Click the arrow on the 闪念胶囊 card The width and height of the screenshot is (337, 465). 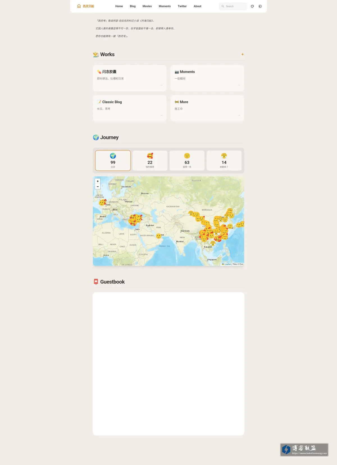[161, 85]
